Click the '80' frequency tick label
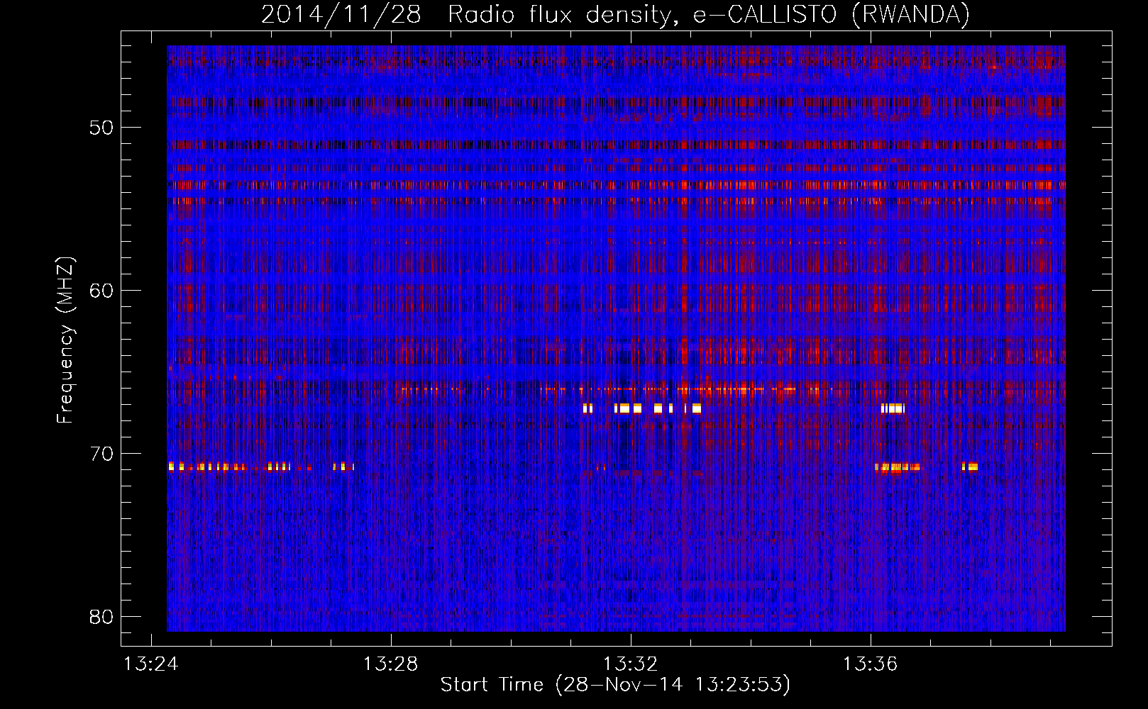Screen dimensions: 1148x709 [x=101, y=617]
